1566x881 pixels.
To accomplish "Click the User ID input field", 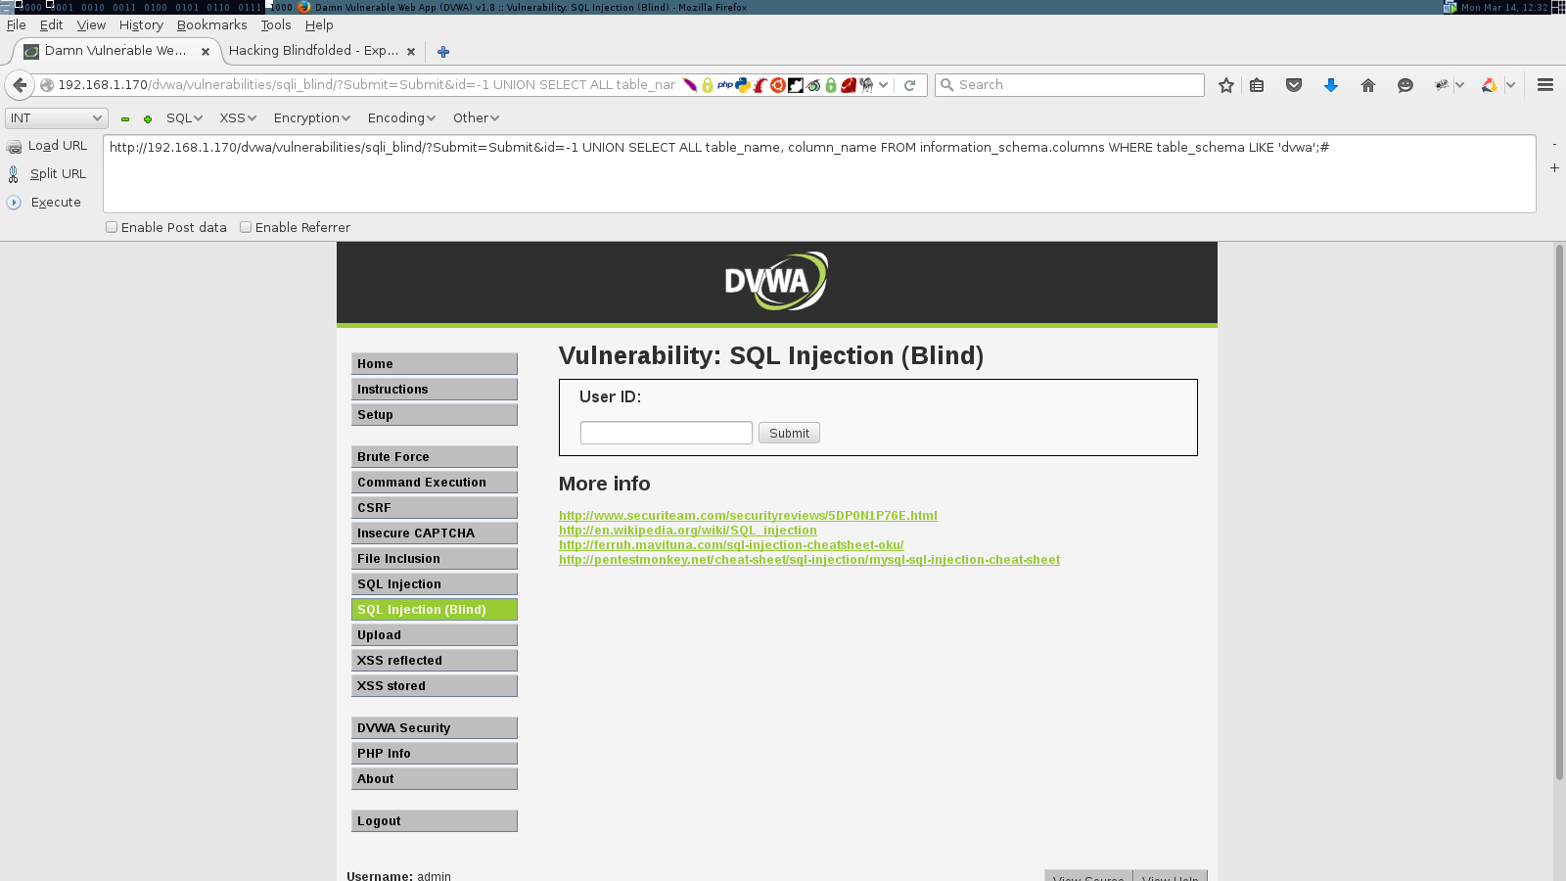I will coord(667,433).
